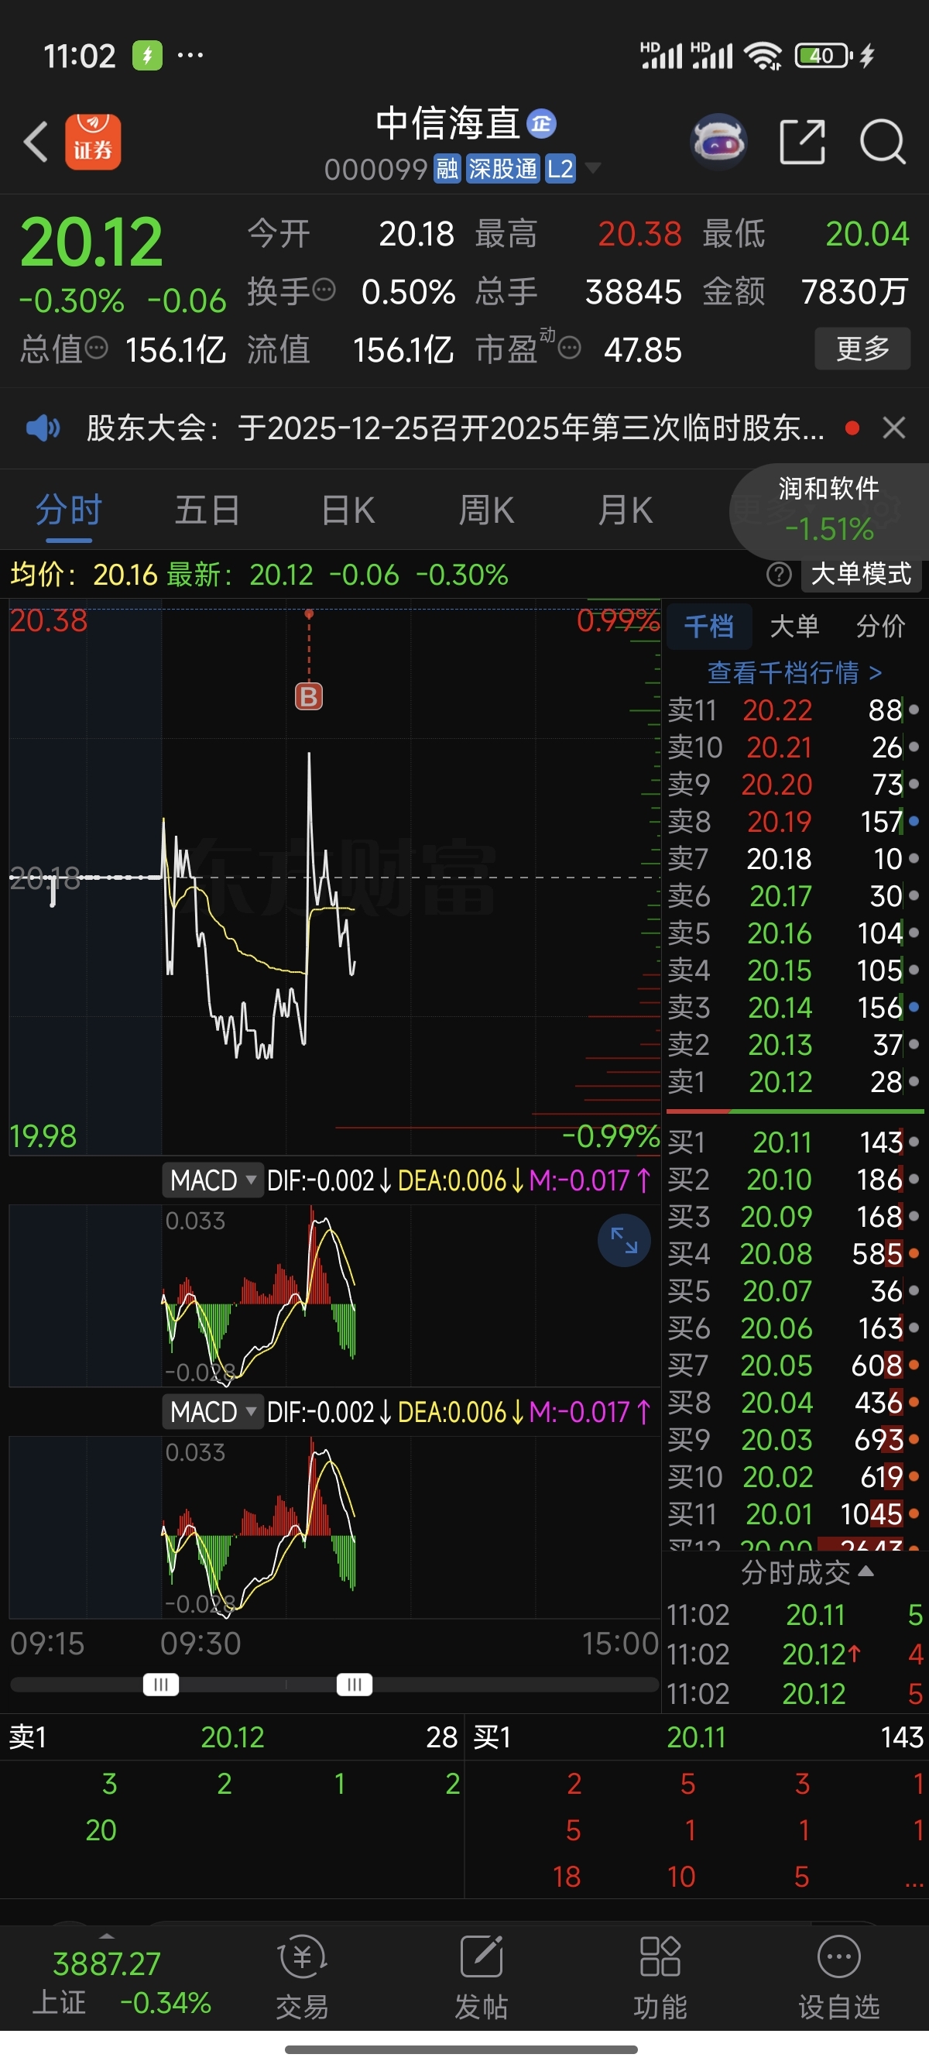Open the 11:02 20.12↑ trade record
Screen dimensions: 929x2068
click(794, 1654)
